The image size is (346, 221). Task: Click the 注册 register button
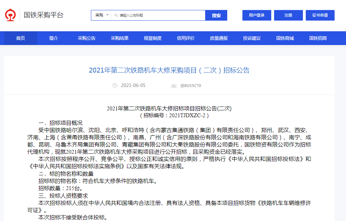(288, 15)
